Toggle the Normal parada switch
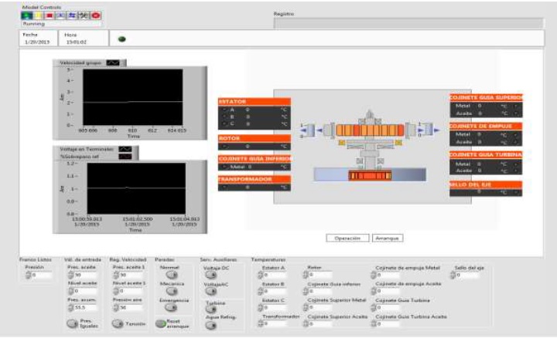 171,275
